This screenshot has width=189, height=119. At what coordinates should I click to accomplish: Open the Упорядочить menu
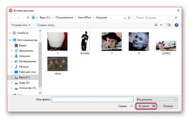pos(21,25)
